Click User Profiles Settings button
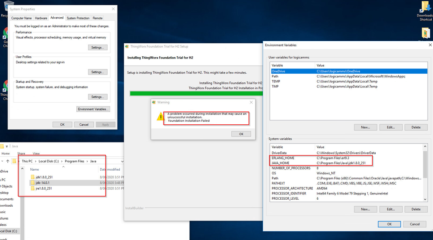The width and height of the screenshot is (433, 240). [98, 72]
